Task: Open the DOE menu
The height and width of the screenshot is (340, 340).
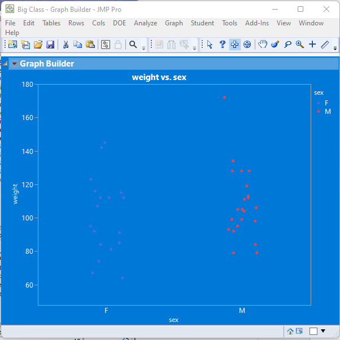Action: pyautogui.click(x=119, y=23)
